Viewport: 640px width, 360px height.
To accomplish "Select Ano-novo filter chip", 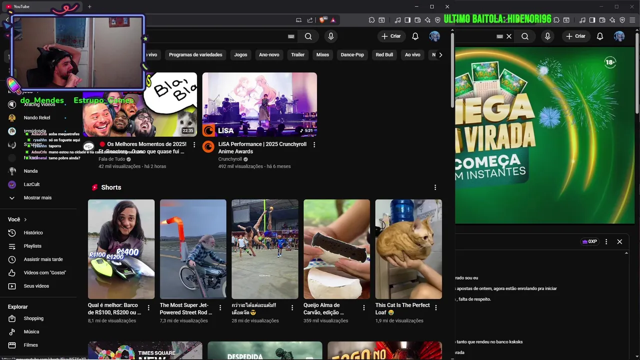I will pos(269,54).
